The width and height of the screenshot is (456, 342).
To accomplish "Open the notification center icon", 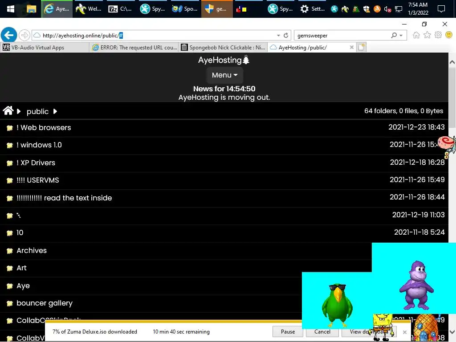I will 441,9.
